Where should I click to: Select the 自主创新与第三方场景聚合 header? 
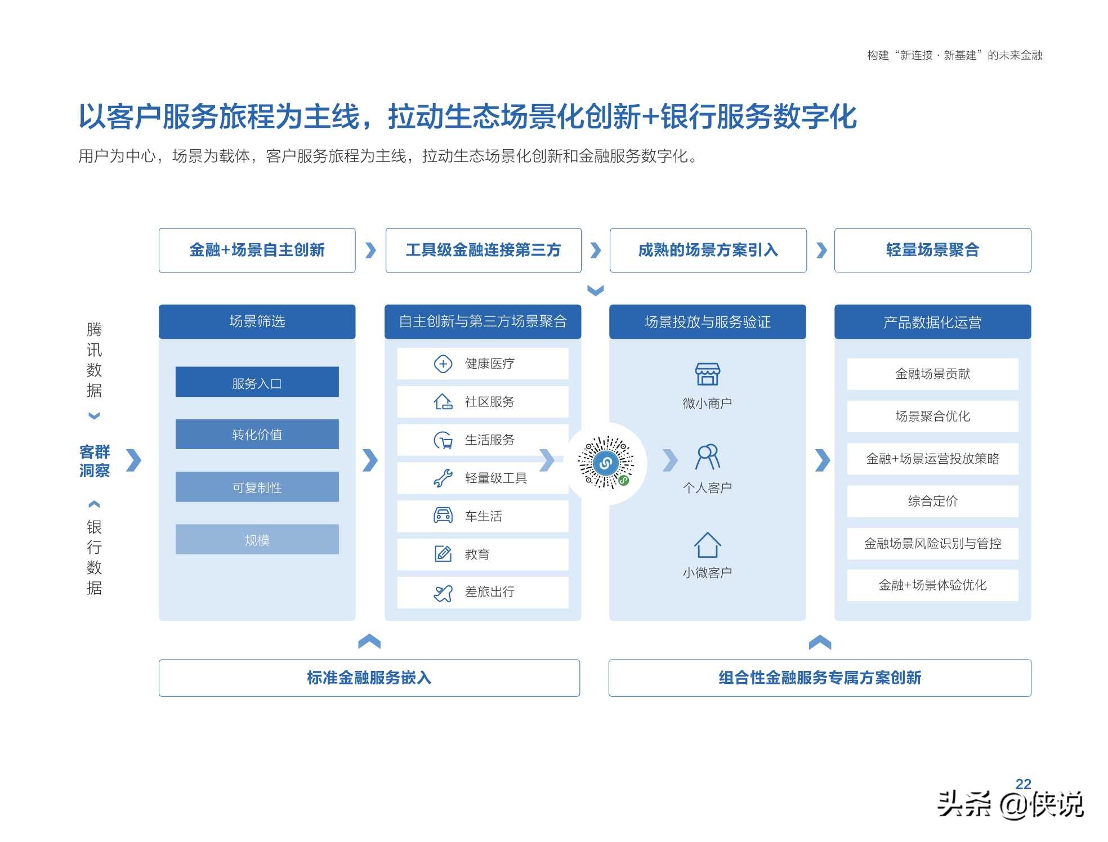point(482,321)
